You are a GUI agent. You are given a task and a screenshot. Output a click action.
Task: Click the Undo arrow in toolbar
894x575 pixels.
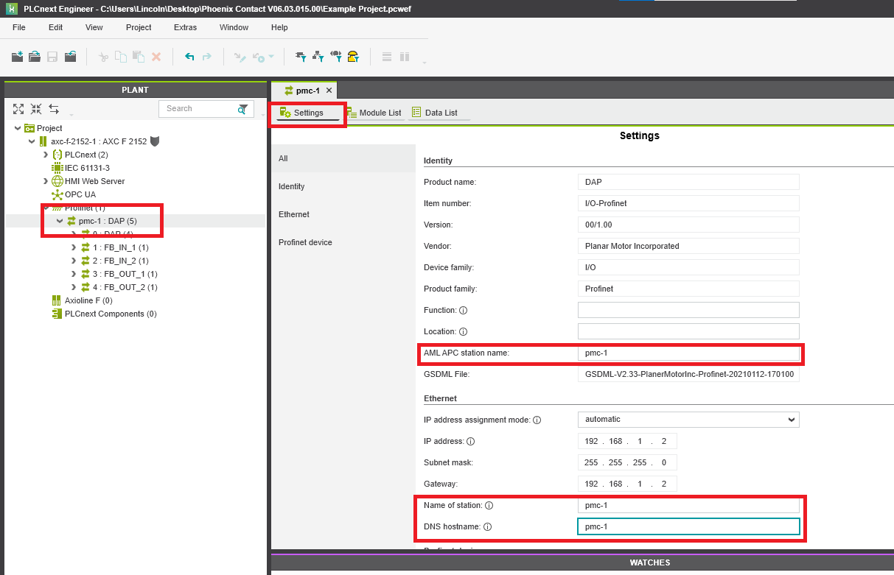coord(189,57)
